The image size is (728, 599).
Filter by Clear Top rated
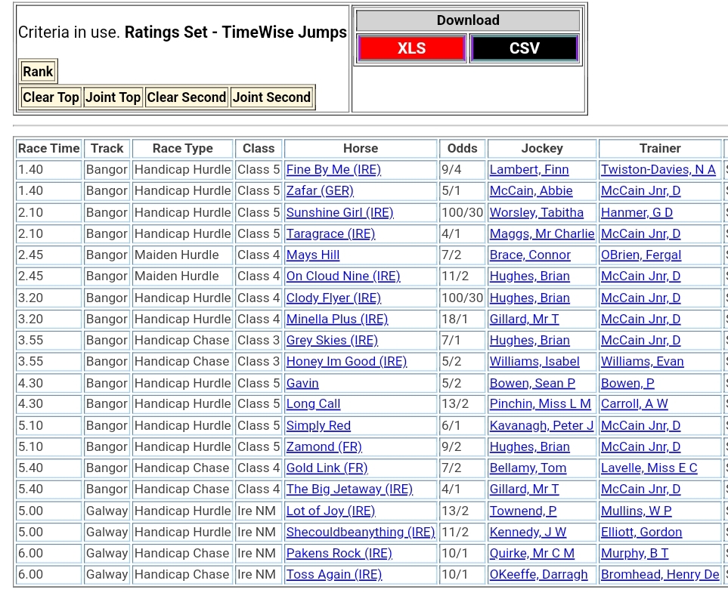(51, 97)
